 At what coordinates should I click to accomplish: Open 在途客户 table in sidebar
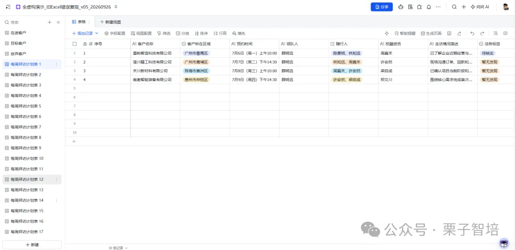[32, 33]
